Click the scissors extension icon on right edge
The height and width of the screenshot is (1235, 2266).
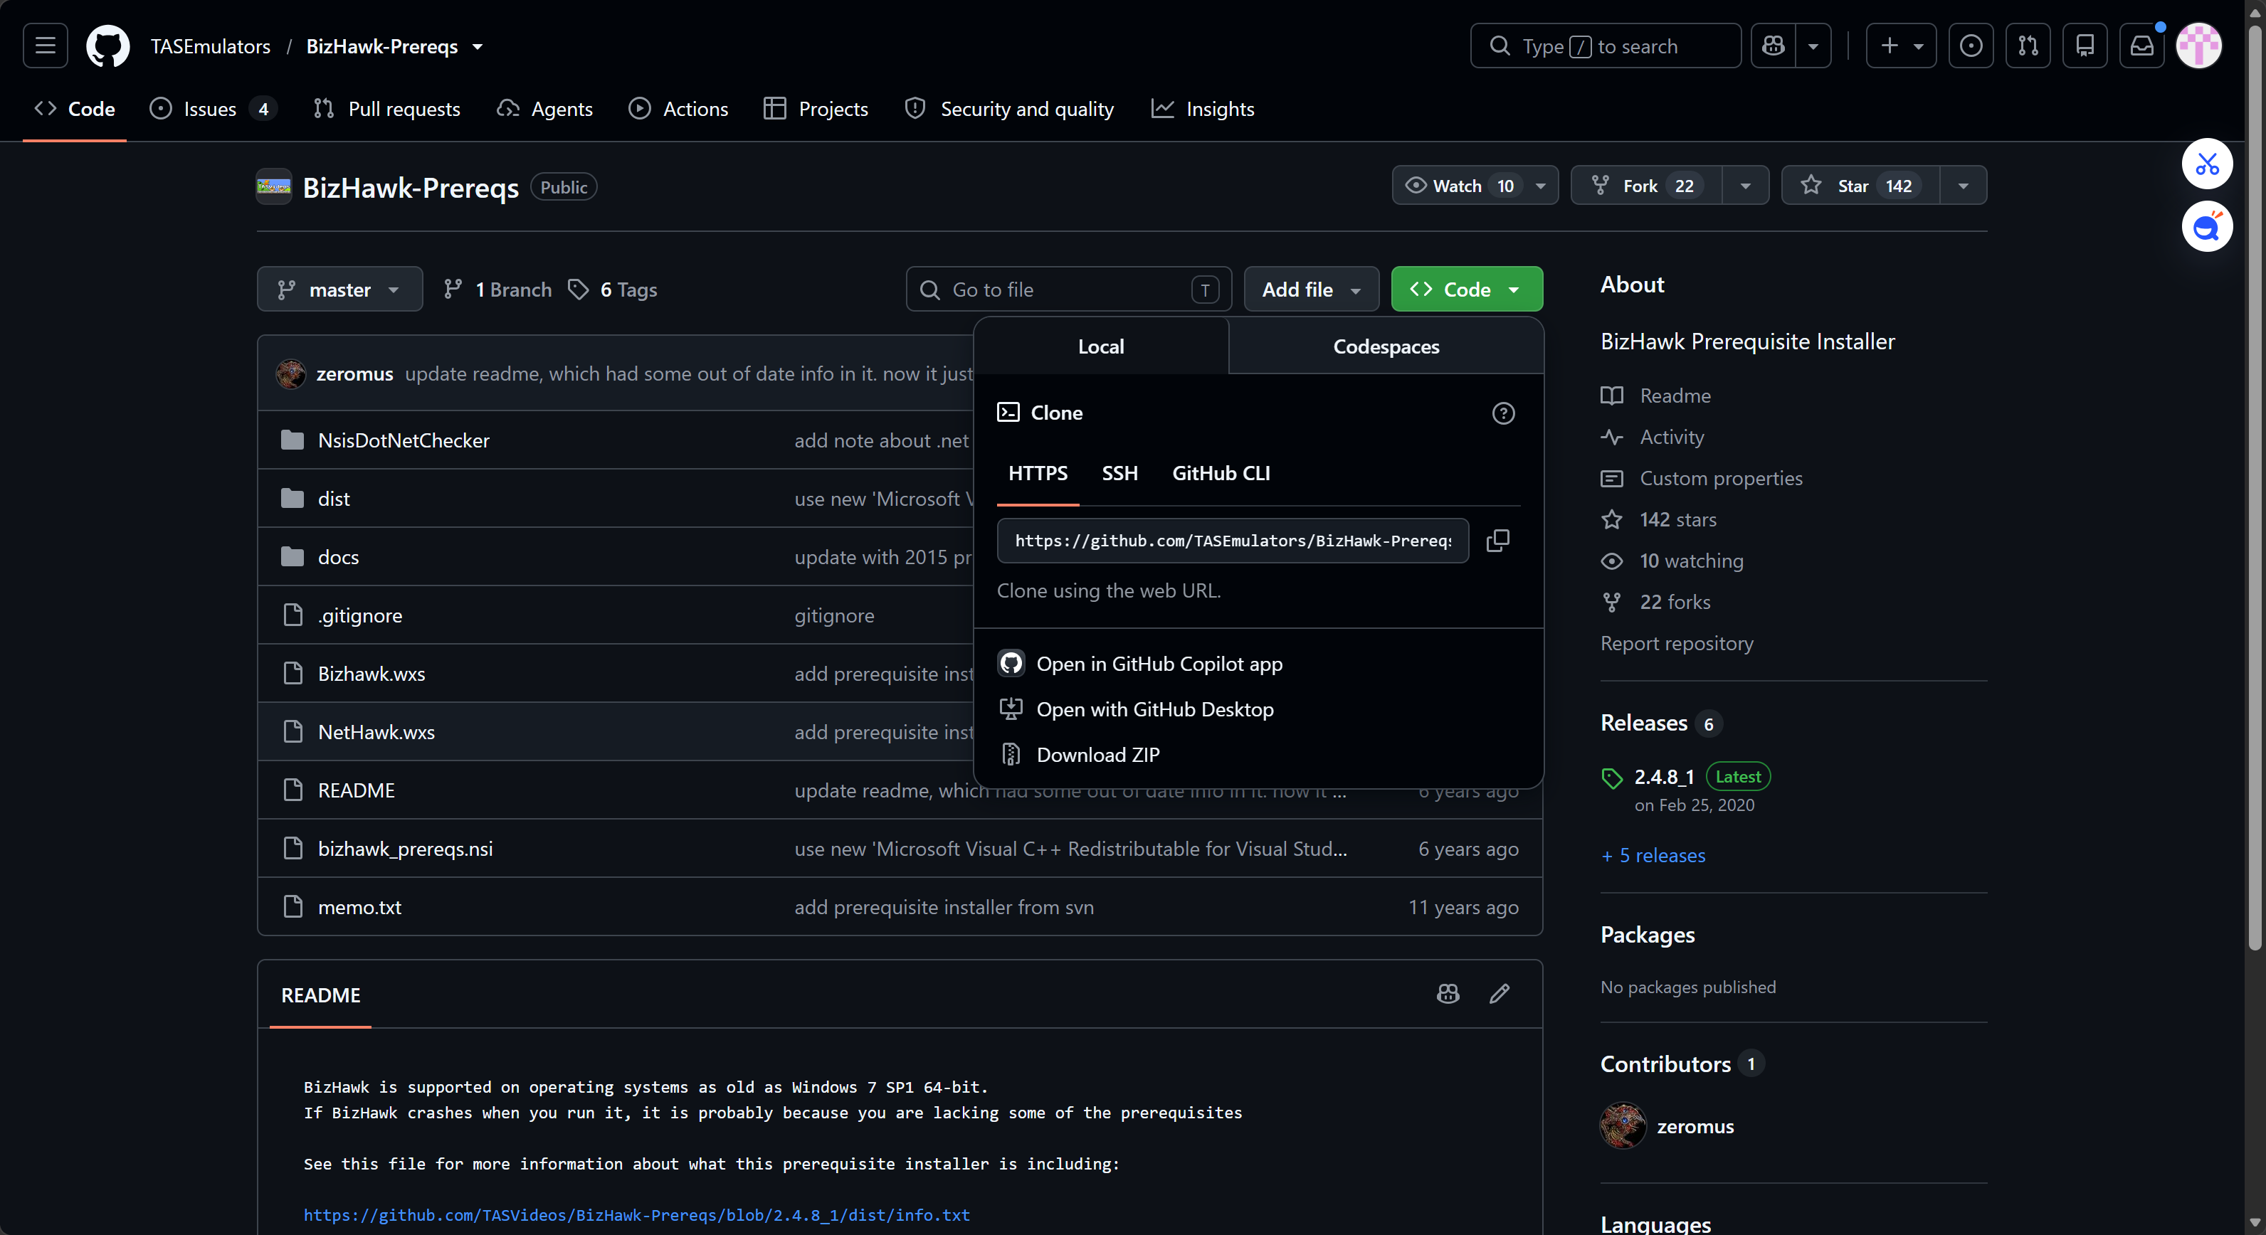tap(2207, 164)
